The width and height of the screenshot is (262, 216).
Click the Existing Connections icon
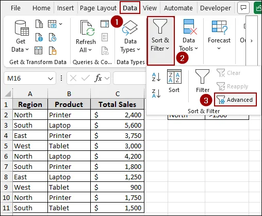point(52,51)
